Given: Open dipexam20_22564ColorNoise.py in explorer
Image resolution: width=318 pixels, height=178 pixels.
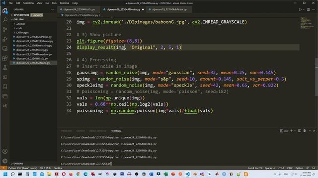Looking at the screenshot, I should [35, 41].
